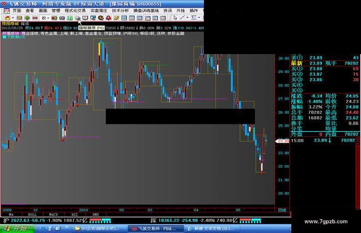Click the 最新 price 23.89 value
The width and height of the screenshot is (361, 233).
point(316,63)
